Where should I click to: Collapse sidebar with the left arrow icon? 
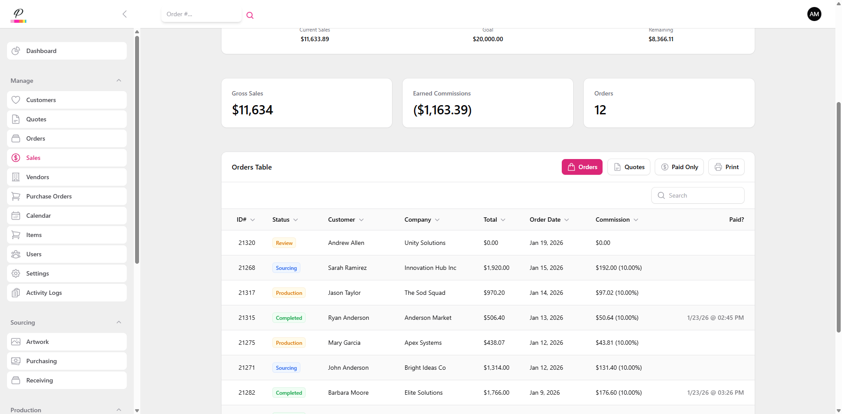tap(125, 14)
